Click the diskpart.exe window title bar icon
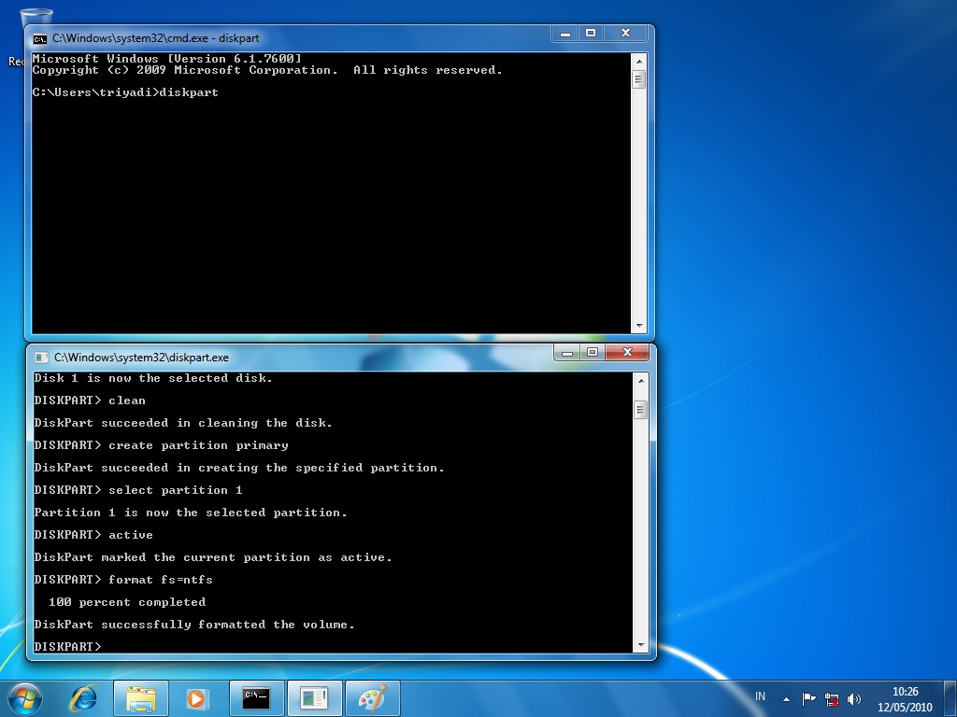The height and width of the screenshot is (717, 957). pos(41,358)
